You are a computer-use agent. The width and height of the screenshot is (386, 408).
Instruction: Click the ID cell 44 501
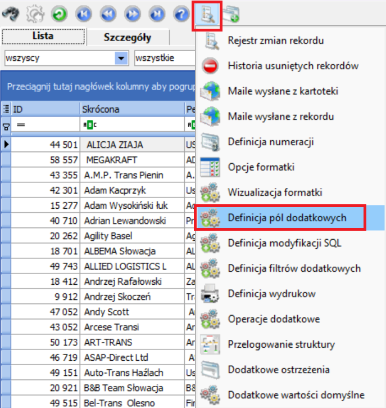coord(46,145)
